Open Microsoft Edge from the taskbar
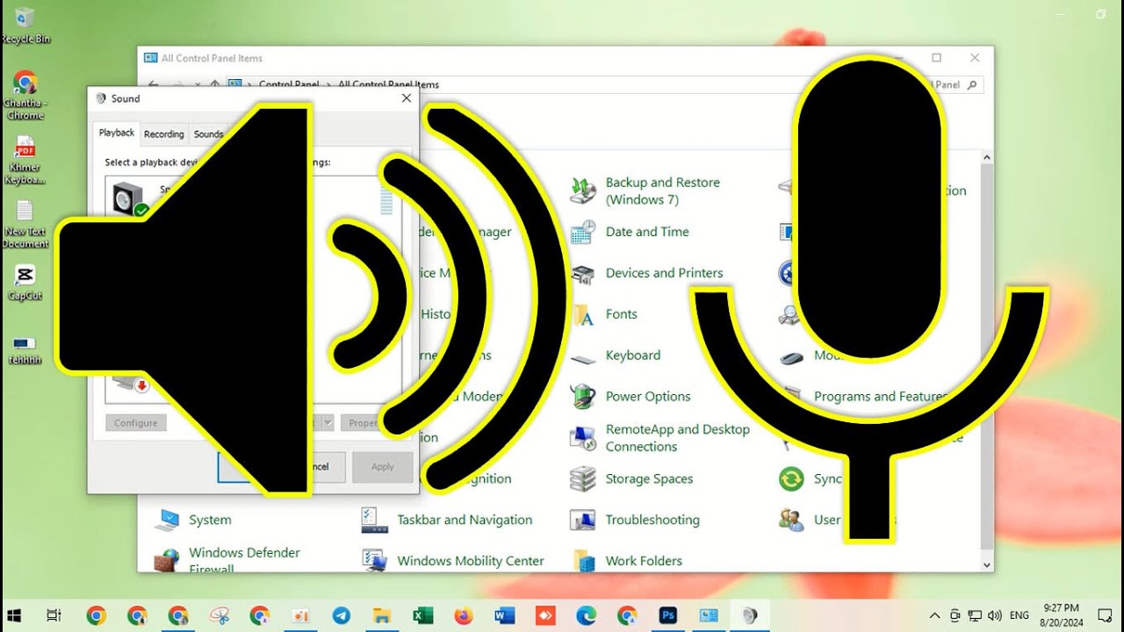This screenshot has height=632, width=1124. tap(586, 616)
